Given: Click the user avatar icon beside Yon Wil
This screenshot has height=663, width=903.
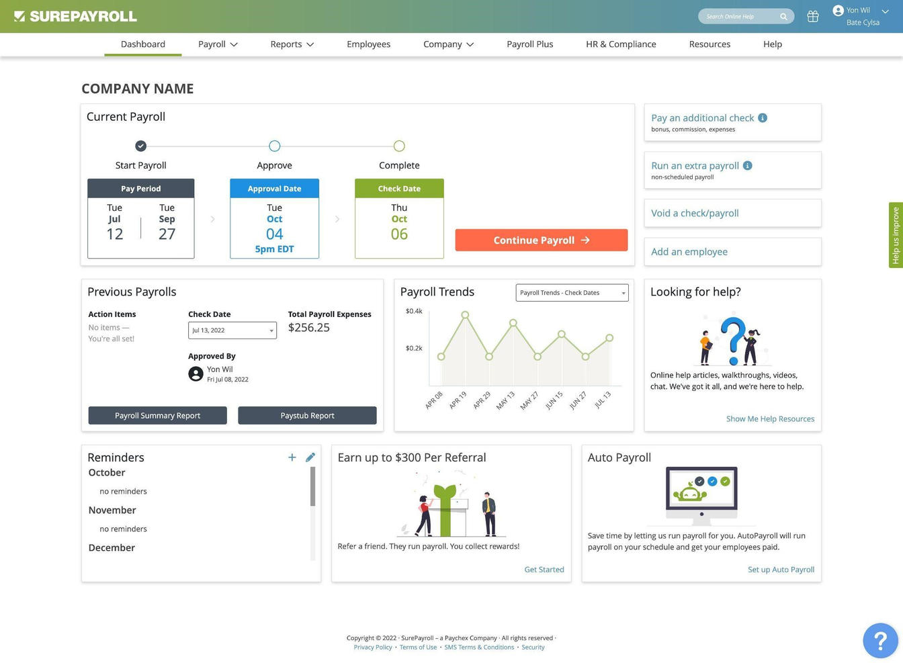Looking at the screenshot, I should pos(838,10).
